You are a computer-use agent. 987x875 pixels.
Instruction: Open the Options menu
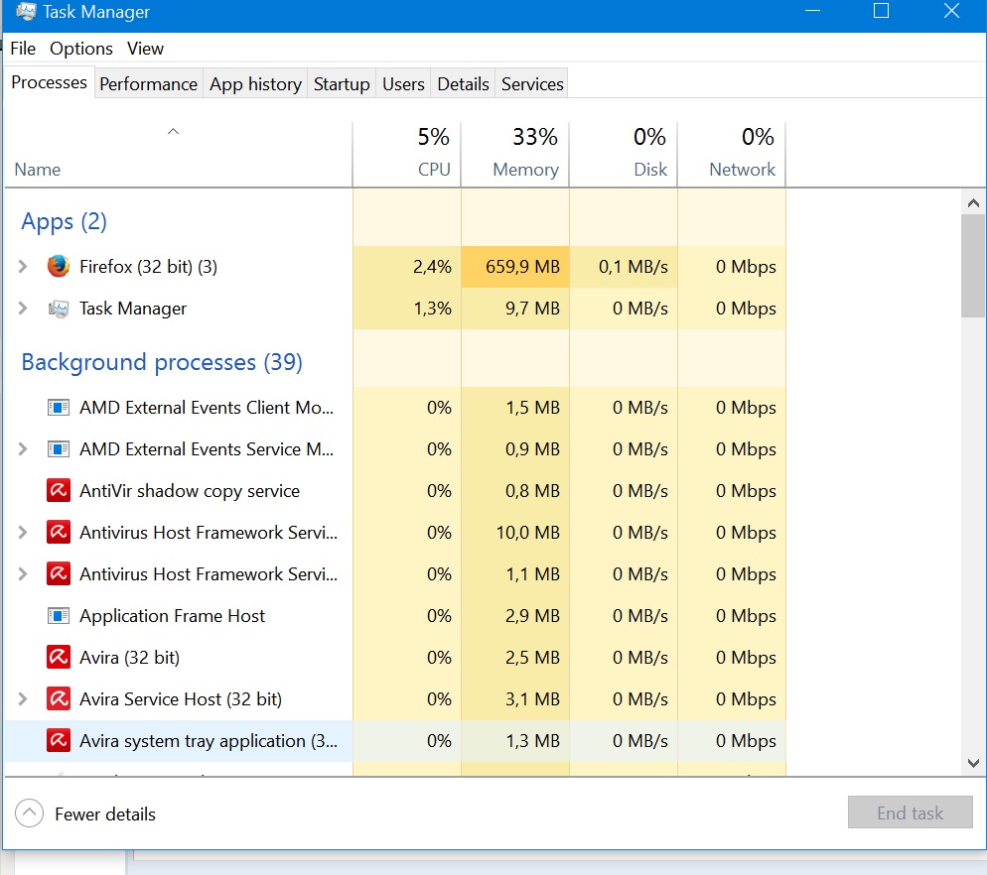81,49
